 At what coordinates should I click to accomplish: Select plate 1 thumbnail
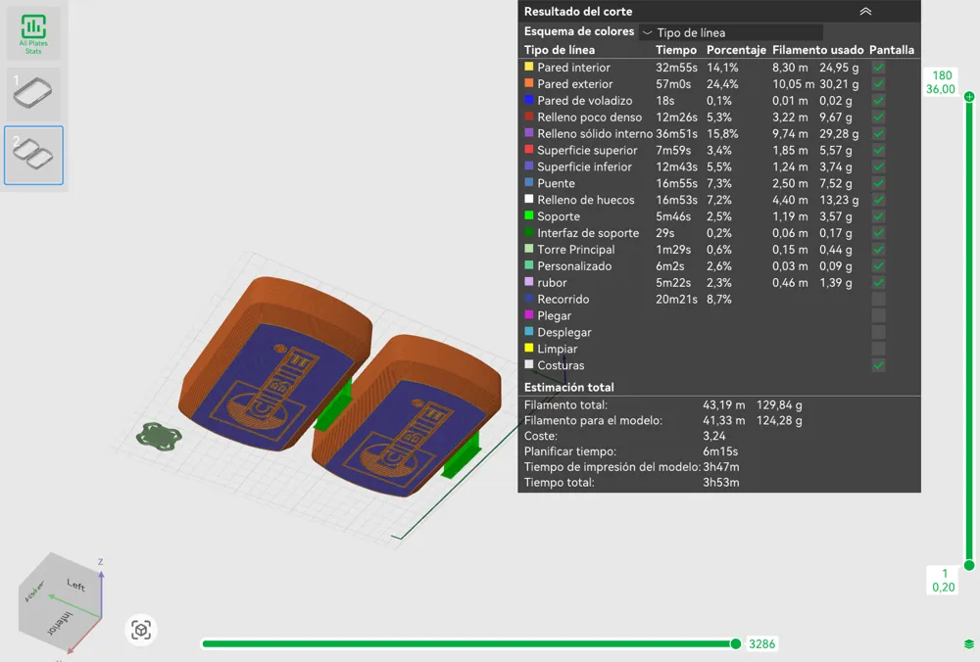[33, 94]
